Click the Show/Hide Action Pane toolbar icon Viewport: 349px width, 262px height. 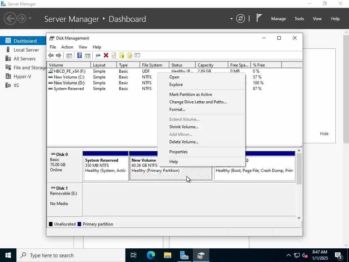tap(88, 56)
